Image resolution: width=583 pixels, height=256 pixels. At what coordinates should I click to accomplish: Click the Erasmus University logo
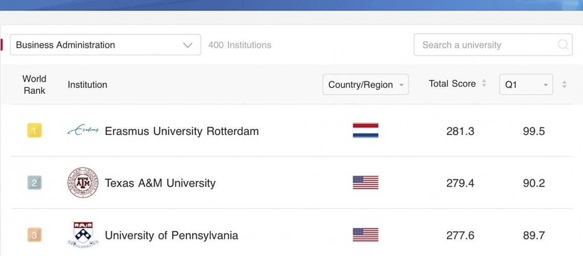coord(83,130)
